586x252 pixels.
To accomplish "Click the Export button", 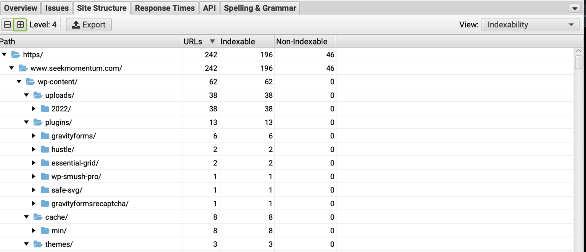I will 89,24.
